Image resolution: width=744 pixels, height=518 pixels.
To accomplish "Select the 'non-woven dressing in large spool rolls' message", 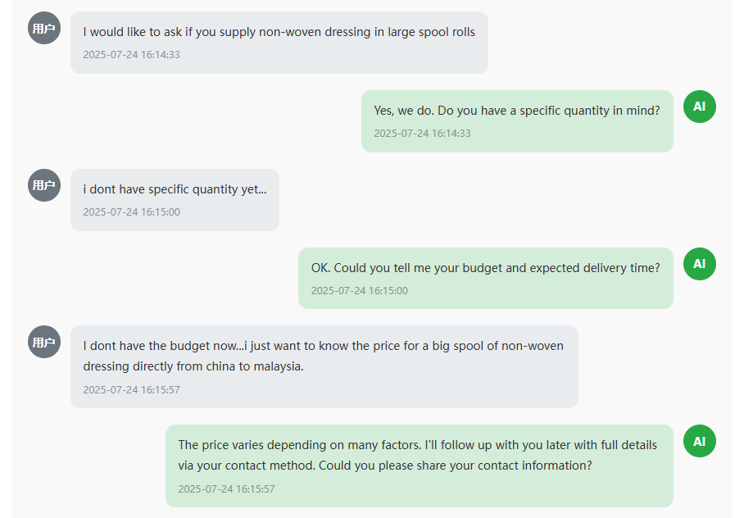I will pos(279,32).
